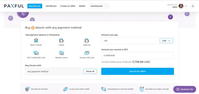
Task: Open the notifications bell
Action: click(x=193, y=6)
